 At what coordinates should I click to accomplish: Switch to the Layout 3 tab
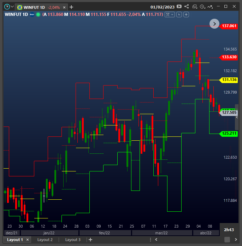click(x=73, y=240)
